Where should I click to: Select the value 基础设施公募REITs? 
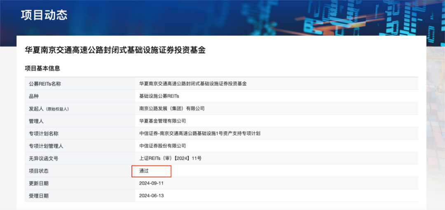coord(159,96)
